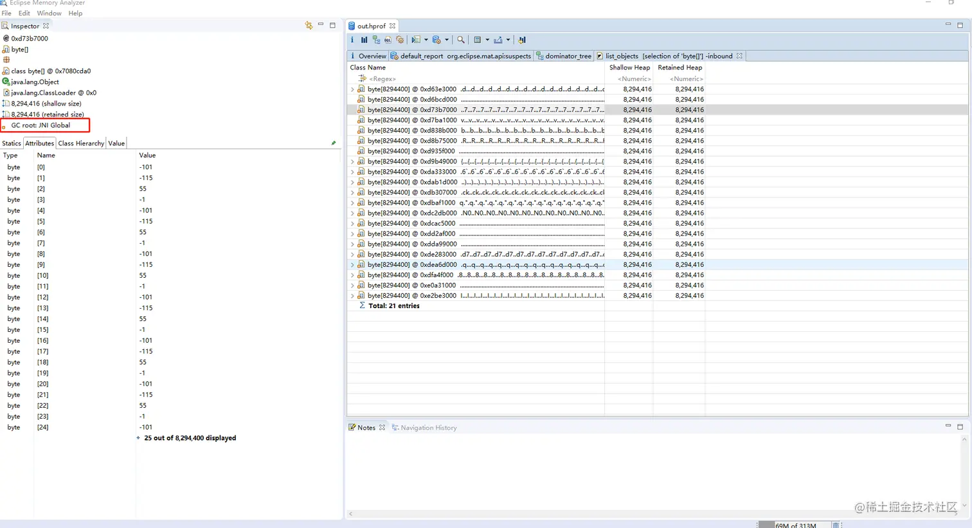972x528 pixels.
Task: Click the group result calculator icon
Action: 477,40
